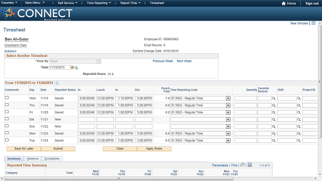The width and height of the screenshot is (322, 181).
Task: Click the horizontal scrollbar at bottom
Action: pyautogui.click(x=119, y=178)
